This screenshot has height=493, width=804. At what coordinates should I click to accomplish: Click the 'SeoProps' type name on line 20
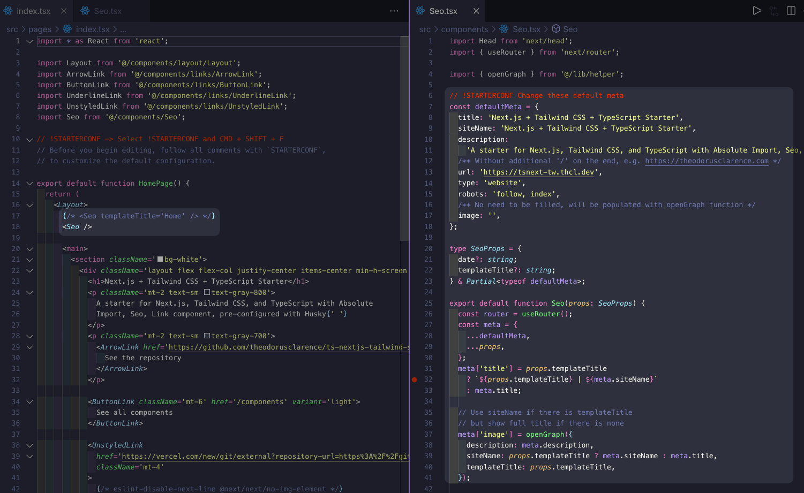(487, 249)
